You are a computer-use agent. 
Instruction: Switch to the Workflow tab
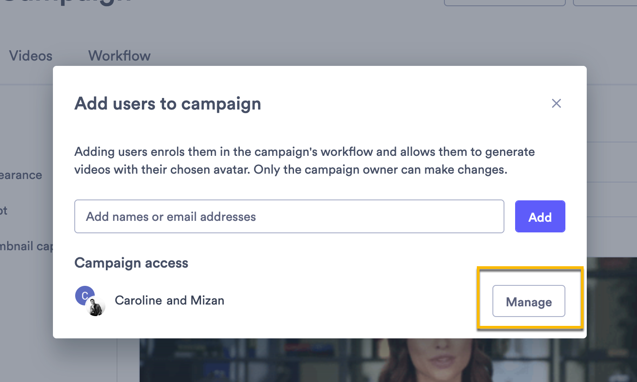[x=119, y=56]
